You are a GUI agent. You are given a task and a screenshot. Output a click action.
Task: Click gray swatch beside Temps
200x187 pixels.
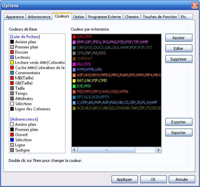click(12, 93)
